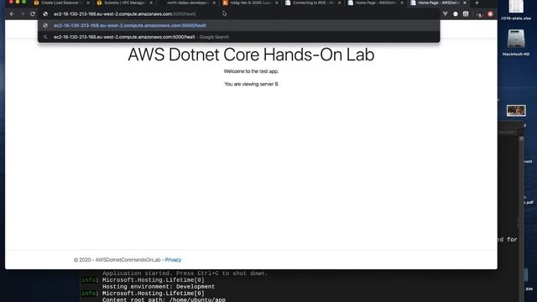Close the Subnets VPC Management tab
This screenshot has width=537, height=302.
pyautogui.click(x=151, y=3)
